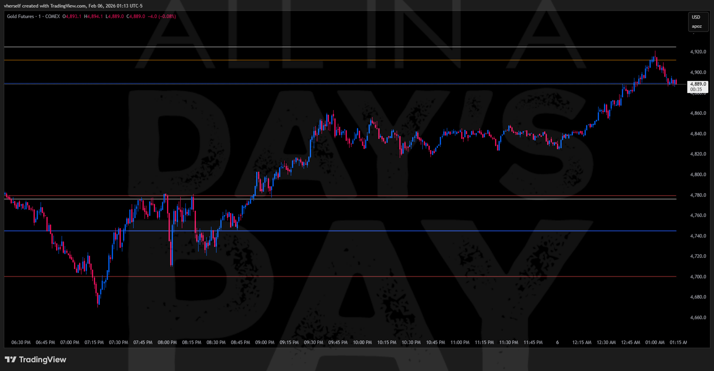The image size is (714, 371).
Task: Select the Gold Futures symbol title
Action: pyautogui.click(x=33, y=16)
